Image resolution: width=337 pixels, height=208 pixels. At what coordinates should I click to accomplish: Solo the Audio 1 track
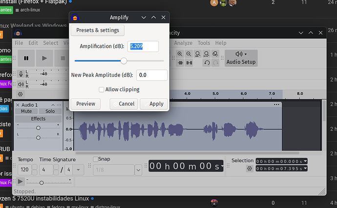(50, 111)
